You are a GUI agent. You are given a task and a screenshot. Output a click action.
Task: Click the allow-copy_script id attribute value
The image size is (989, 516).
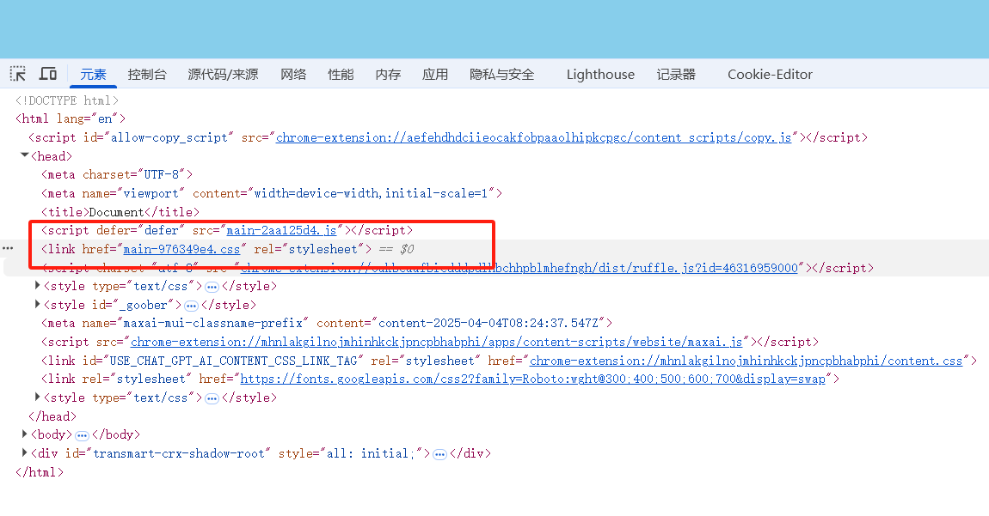169,137
